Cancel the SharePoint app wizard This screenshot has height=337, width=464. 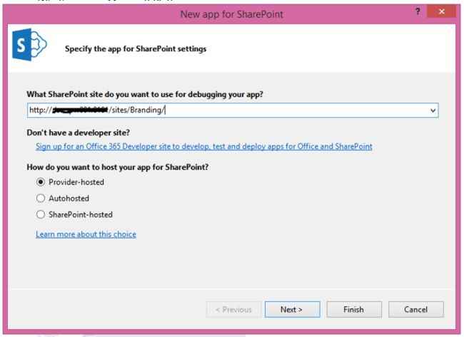pyautogui.click(x=415, y=310)
